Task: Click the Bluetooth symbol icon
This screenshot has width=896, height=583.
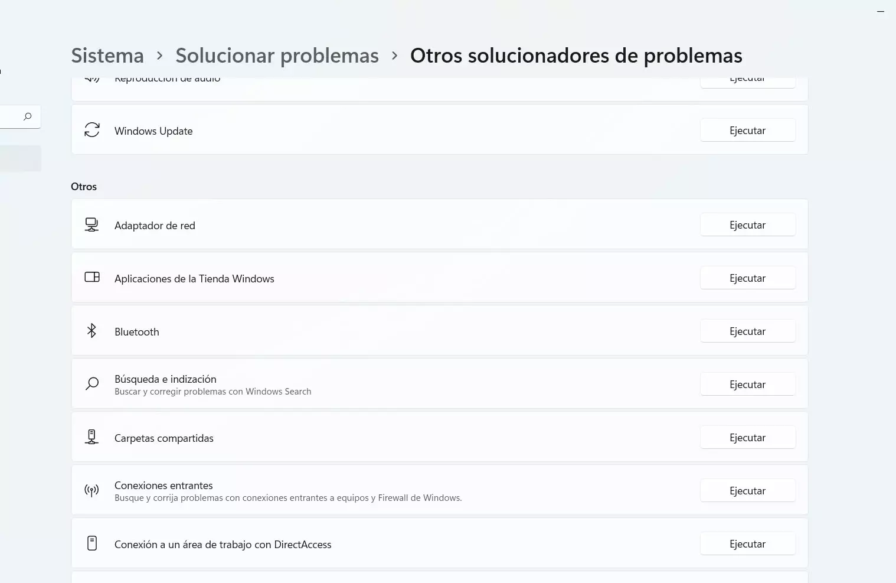Action: coord(91,331)
